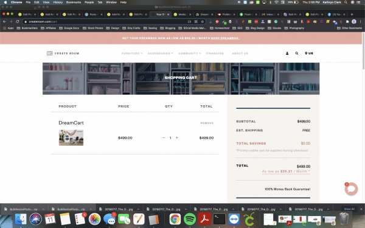The width and height of the screenshot is (365, 228).
Task: Open Chrome extensions puzzle icon
Action: pos(347,22)
